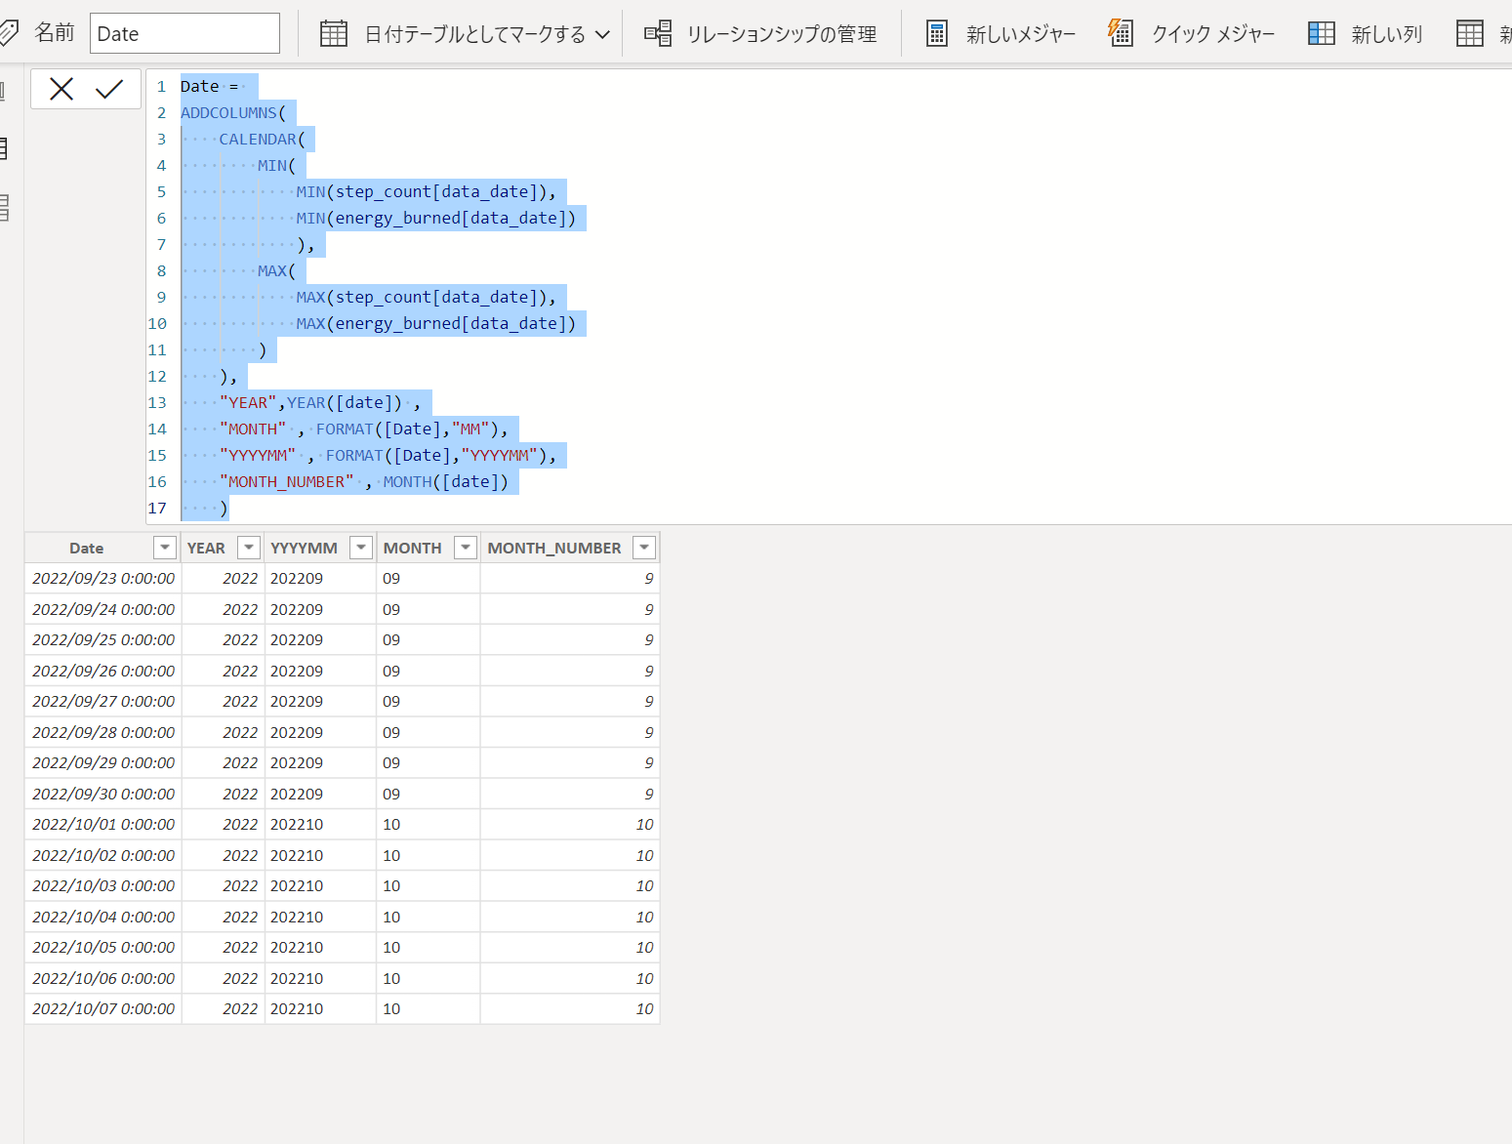Click the new table icon at right edge

tap(1470, 33)
